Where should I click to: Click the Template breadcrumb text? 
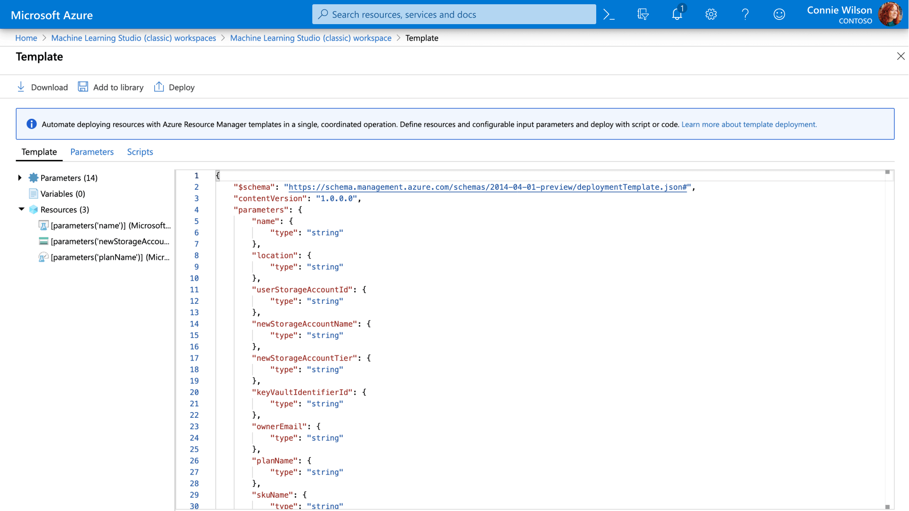(x=422, y=38)
